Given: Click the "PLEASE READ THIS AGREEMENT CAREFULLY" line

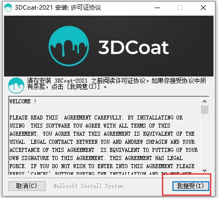Looking at the screenshot, I should (96, 117).
